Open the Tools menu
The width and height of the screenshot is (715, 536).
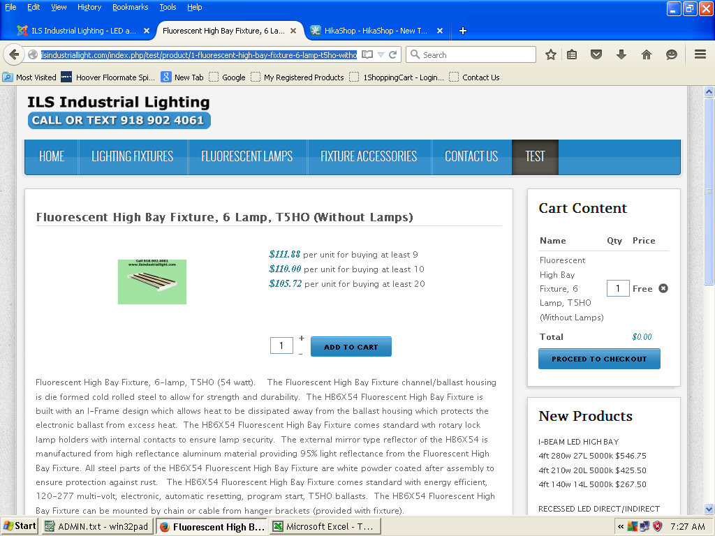168,7
